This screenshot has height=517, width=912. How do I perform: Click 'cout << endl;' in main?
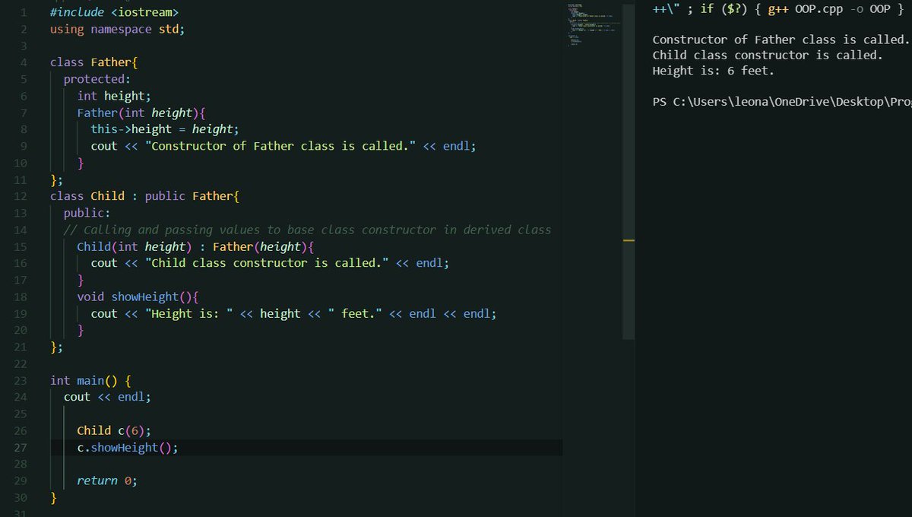pos(107,397)
